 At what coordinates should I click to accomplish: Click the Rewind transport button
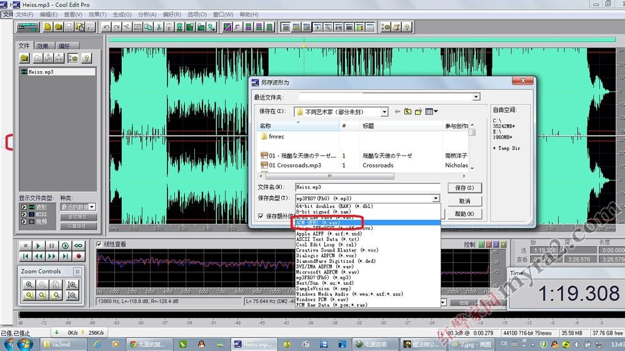(39, 256)
